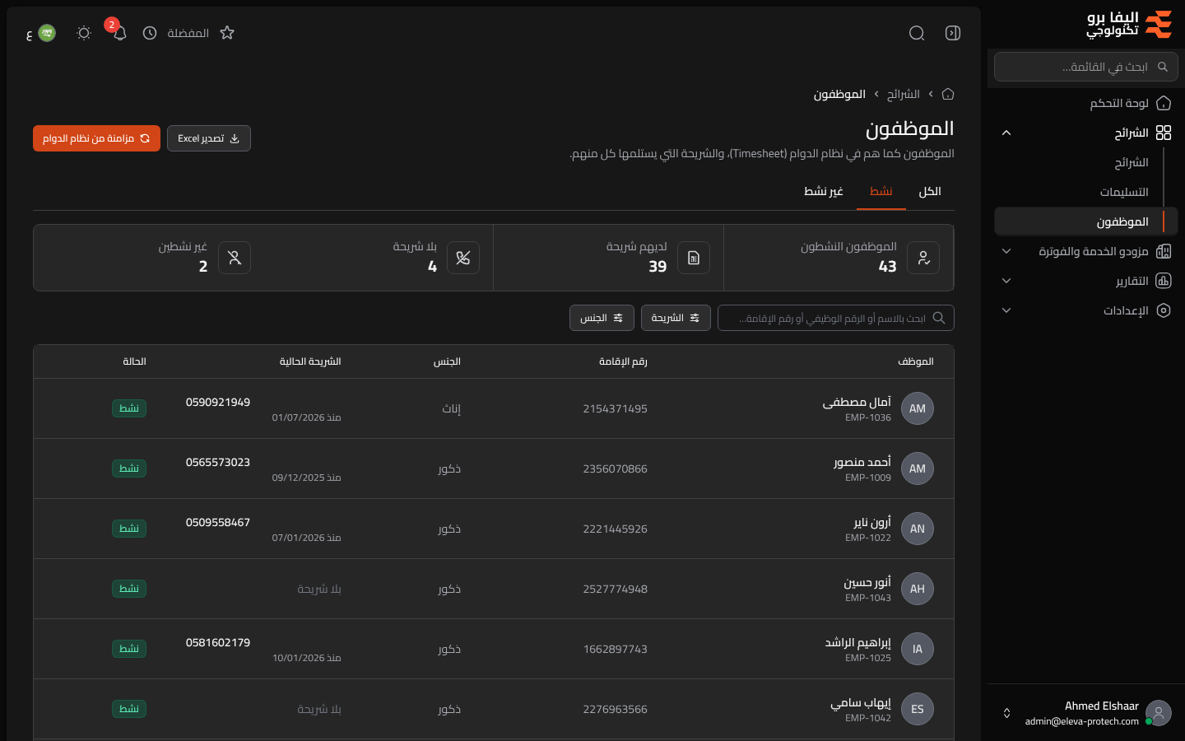Click the لديهم شريحة card icon

(694, 258)
